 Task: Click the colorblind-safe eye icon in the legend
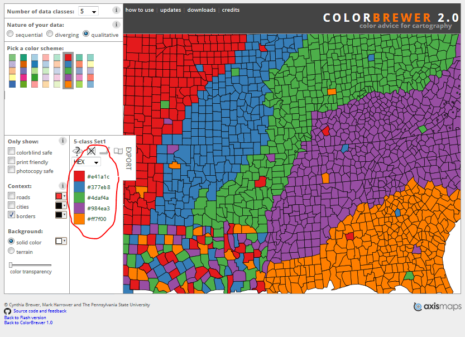[76, 151]
